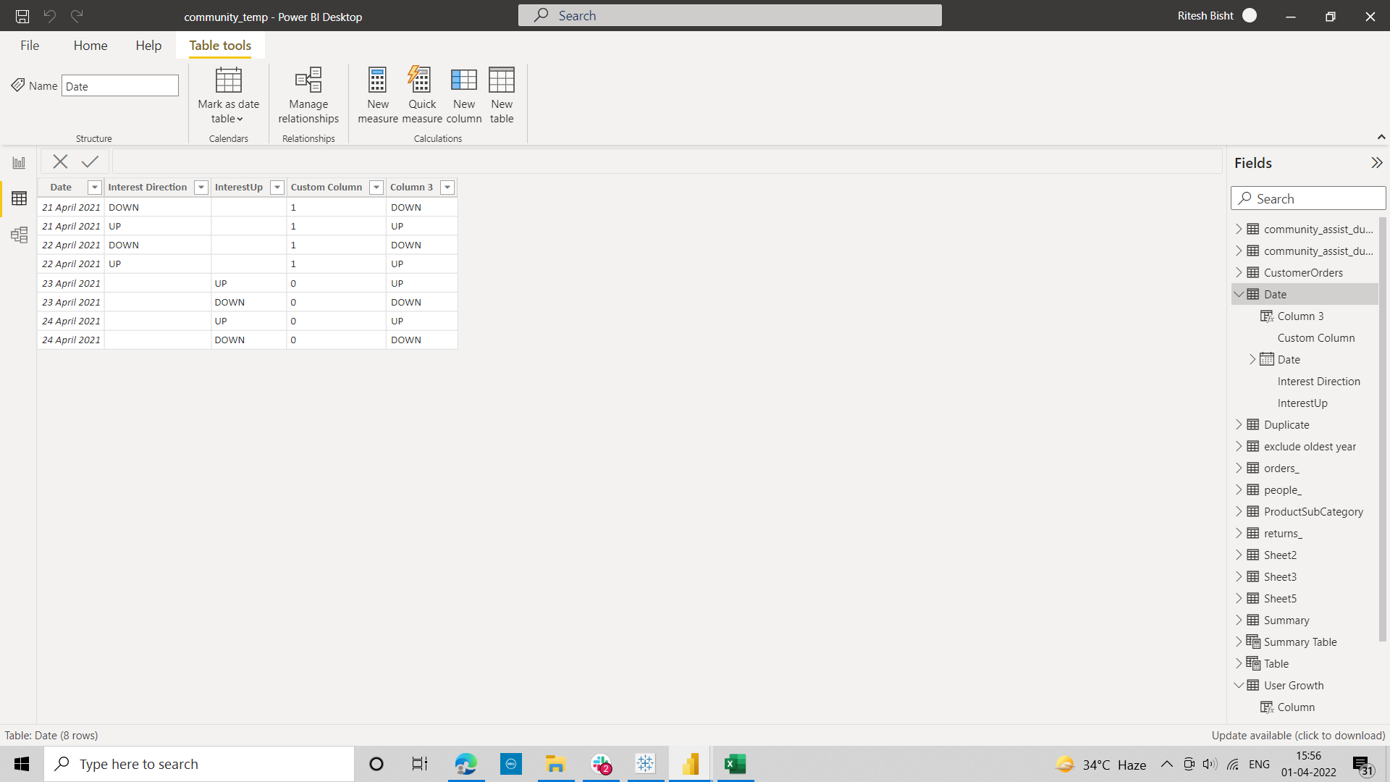Click the formula bar input area
The width and height of the screenshot is (1390, 782).
point(666,161)
